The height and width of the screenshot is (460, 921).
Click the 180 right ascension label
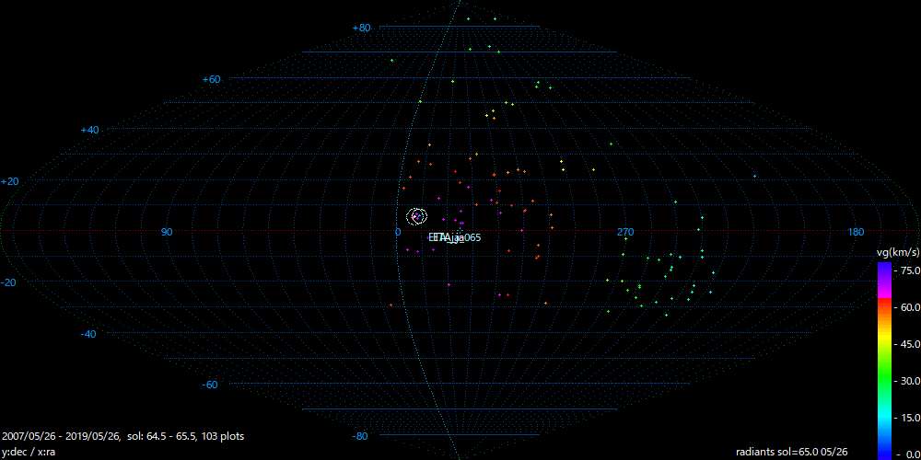[855, 232]
